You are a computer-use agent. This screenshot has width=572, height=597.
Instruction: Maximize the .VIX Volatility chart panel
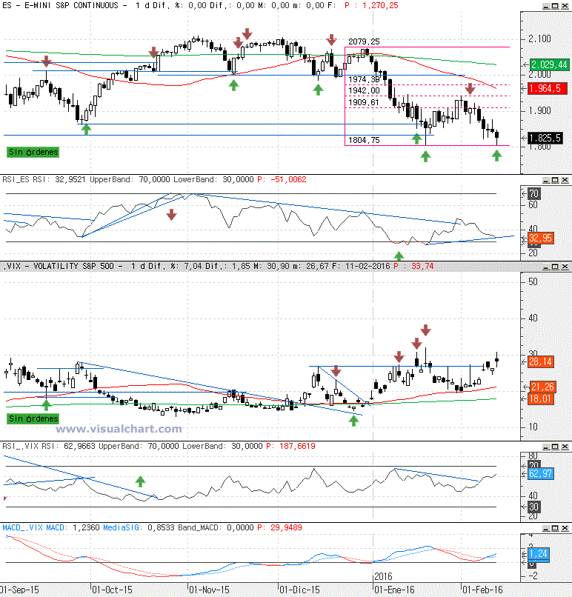555,267
